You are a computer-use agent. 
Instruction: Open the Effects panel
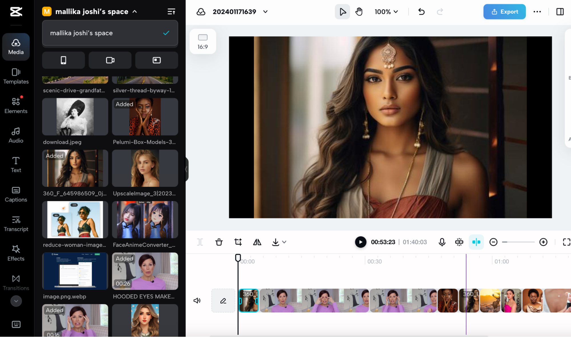coord(16,253)
